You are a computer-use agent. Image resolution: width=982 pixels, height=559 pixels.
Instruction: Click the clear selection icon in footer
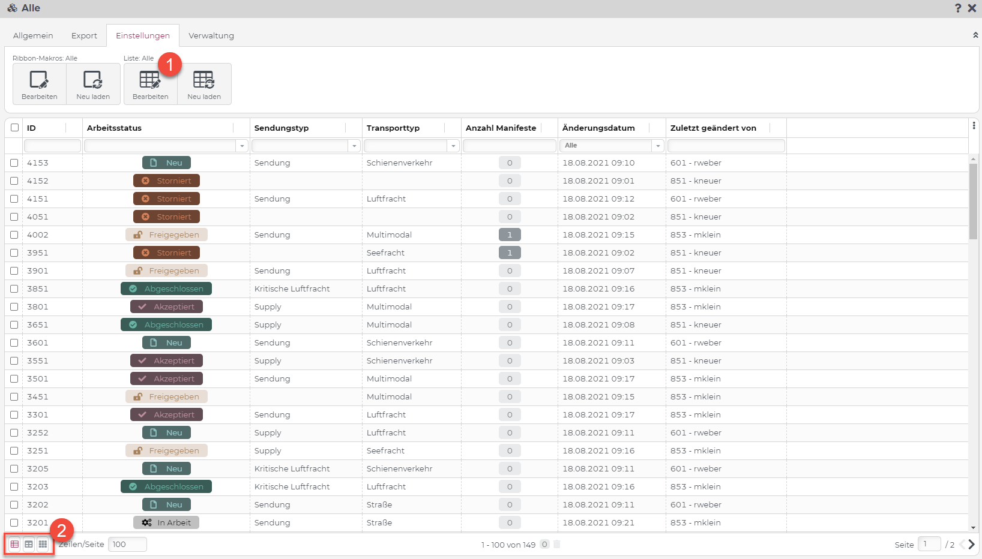(556, 545)
